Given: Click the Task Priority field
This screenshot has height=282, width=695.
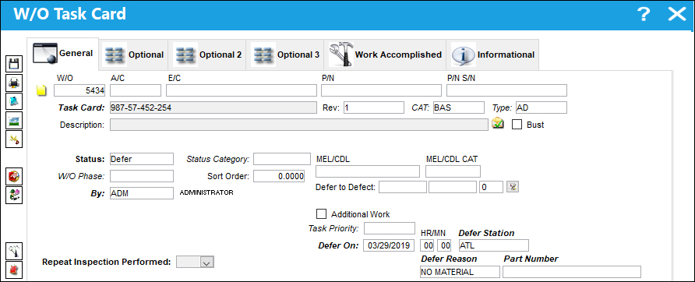Looking at the screenshot, I should pos(389,228).
